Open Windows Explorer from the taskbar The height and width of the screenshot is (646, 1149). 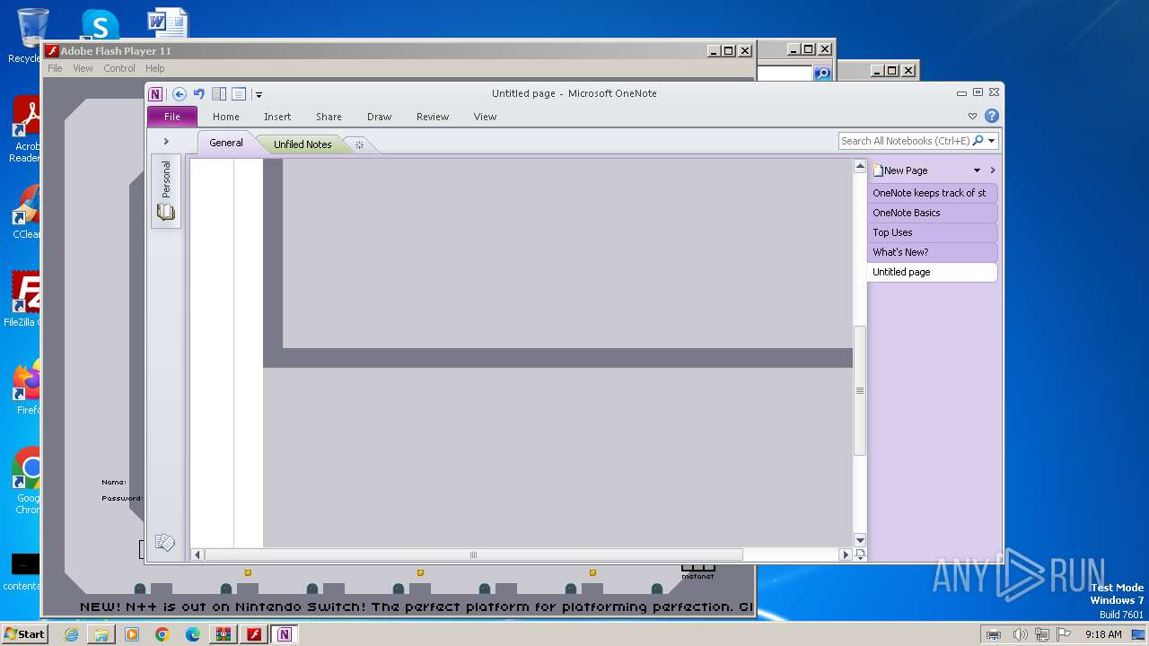click(x=101, y=634)
